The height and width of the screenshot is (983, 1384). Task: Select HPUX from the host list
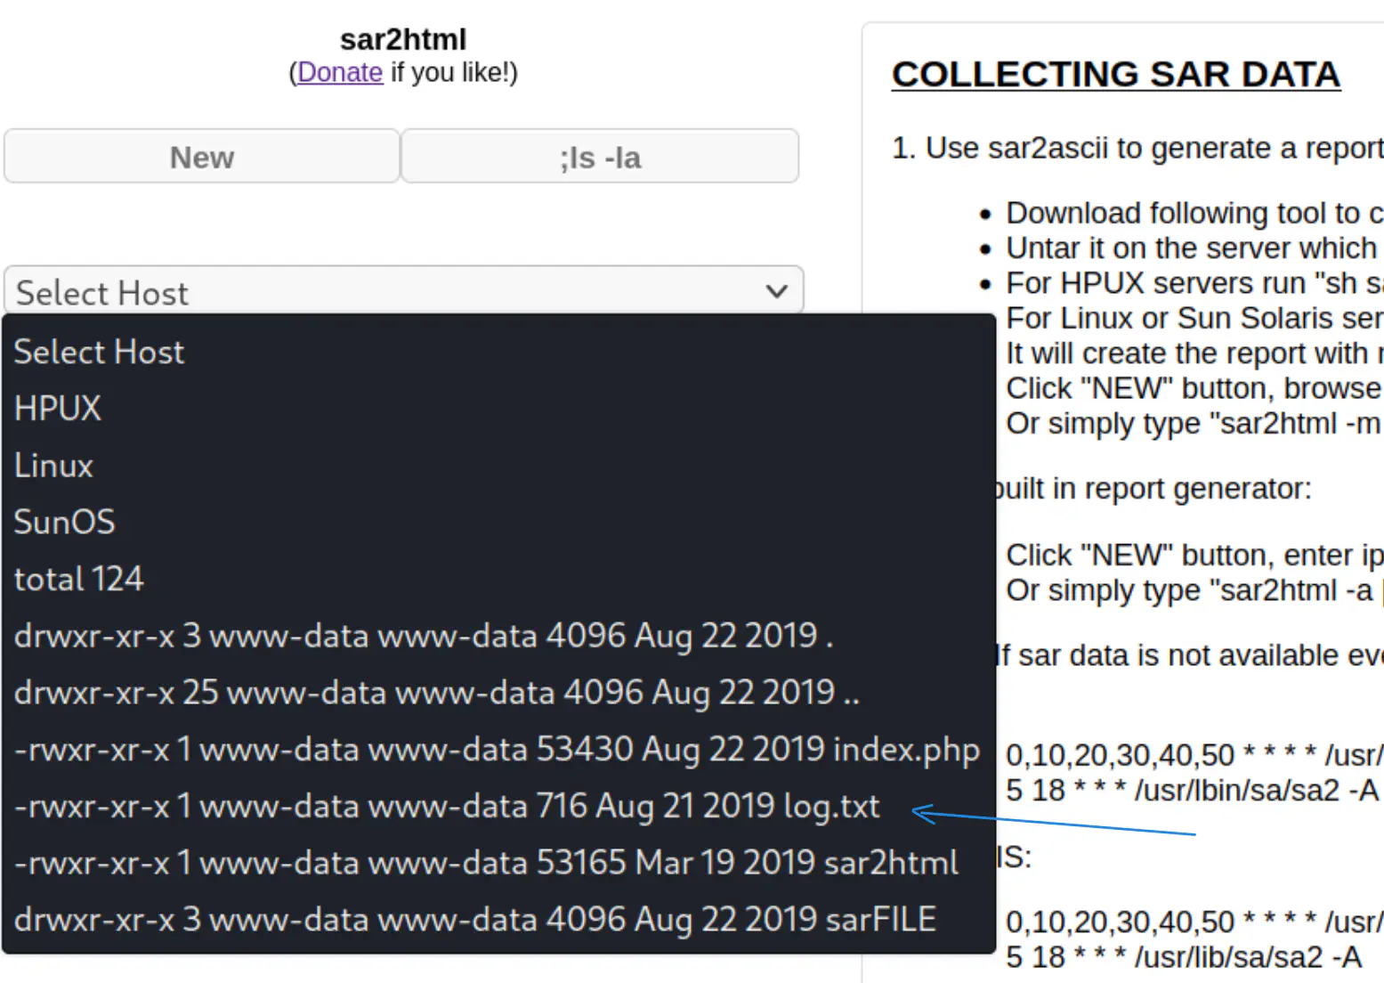coord(58,409)
